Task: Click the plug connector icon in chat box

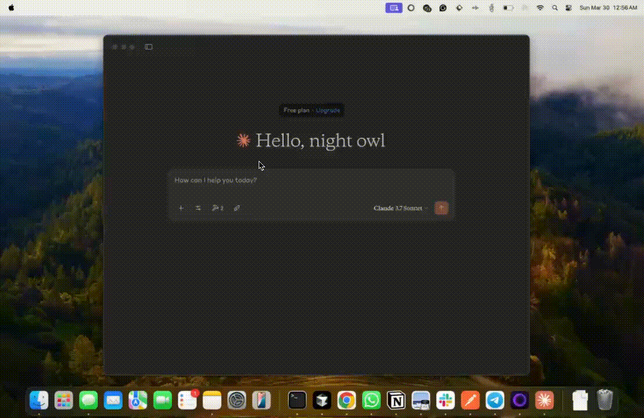Action: pyautogui.click(x=237, y=208)
